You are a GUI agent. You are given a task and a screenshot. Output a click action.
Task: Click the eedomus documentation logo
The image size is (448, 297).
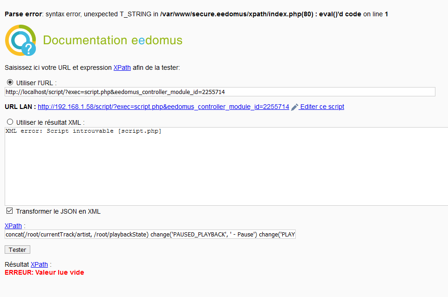(x=20, y=40)
